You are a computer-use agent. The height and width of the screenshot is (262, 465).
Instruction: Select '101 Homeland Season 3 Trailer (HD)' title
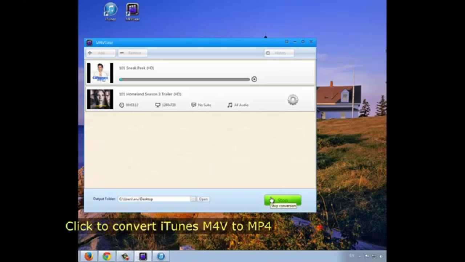coord(150,94)
